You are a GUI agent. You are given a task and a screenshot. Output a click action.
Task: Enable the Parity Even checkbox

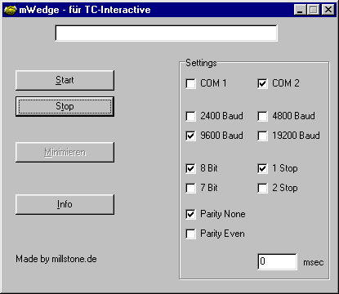pyautogui.click(x=190, y=234)
